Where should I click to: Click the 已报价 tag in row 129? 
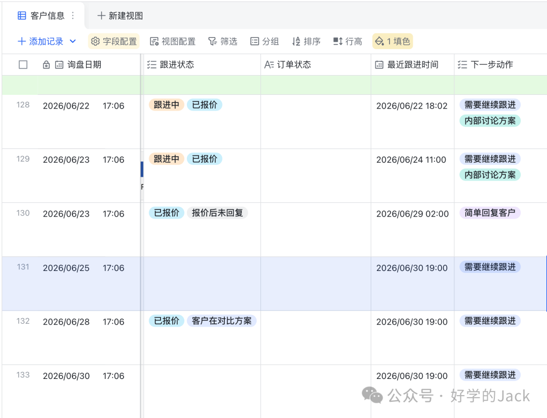click(205, 159)
